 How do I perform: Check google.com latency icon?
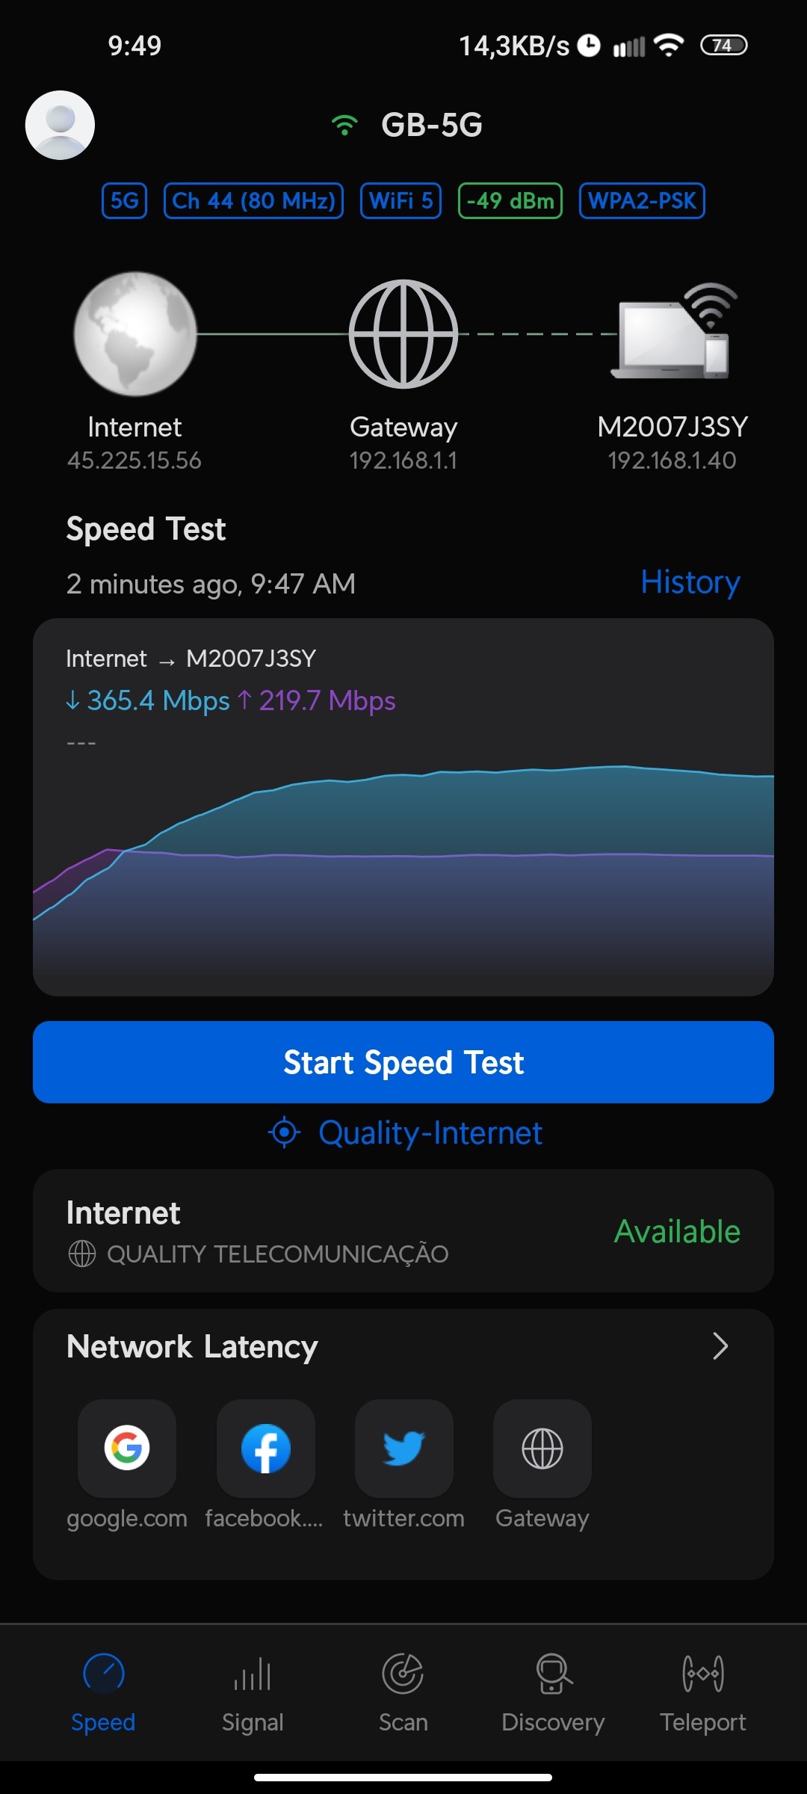point(127,1448)
